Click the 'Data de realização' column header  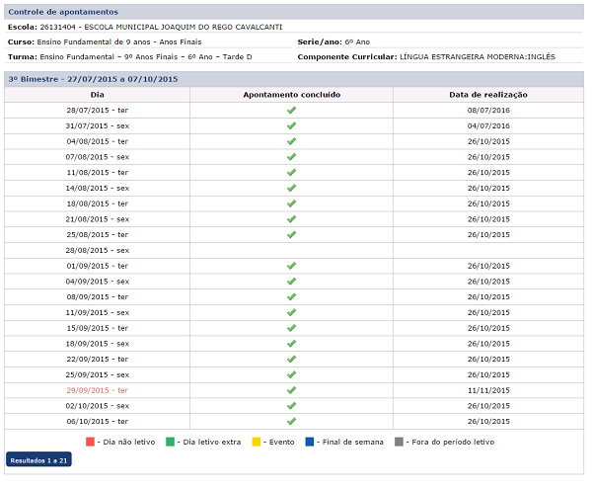(x=488, y=95)
